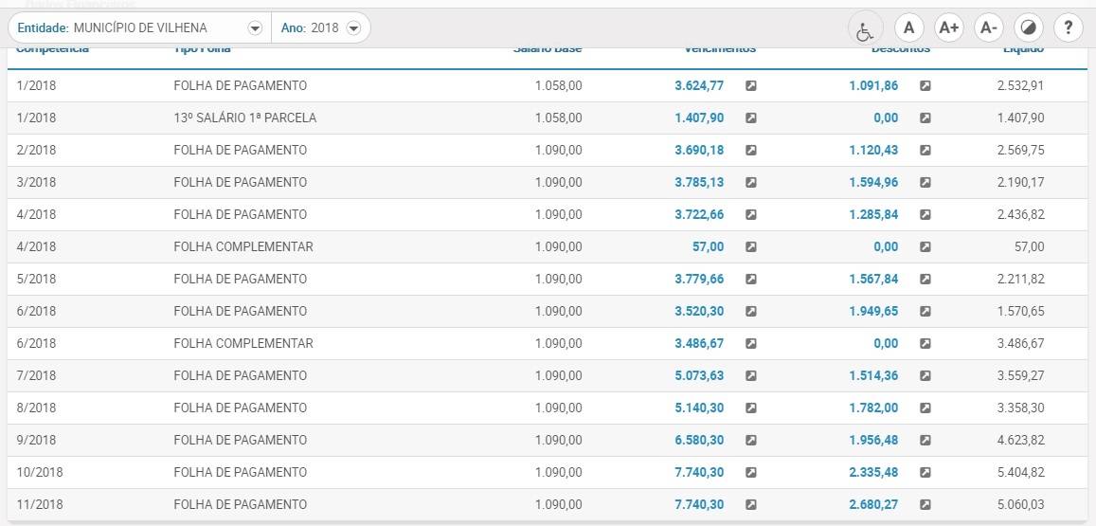Viewport: 1096px width, 526px height.
Task: Open the 2.335,48 descontos link
Action: [873, 472]
